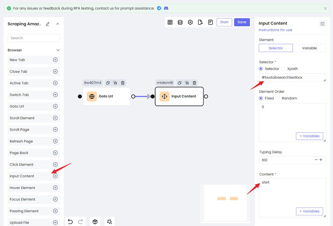333x226 pixels.
Task: Collapse the Browser category chevron
Action: (58, 50)
